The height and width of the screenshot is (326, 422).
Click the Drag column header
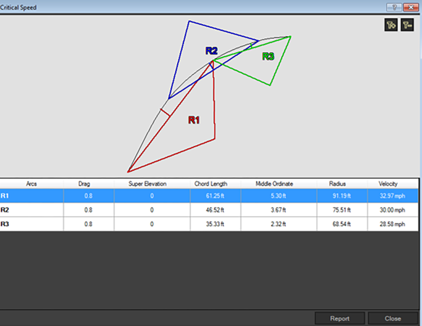(88, 184)
